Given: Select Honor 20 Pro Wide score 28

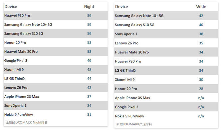Looking at the screenshot, I should pos(201,89).
